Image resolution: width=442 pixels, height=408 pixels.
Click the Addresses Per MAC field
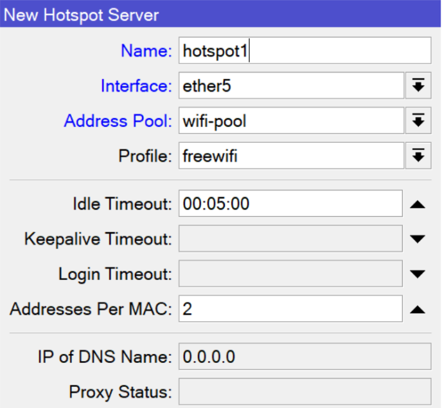coord(290,309)
